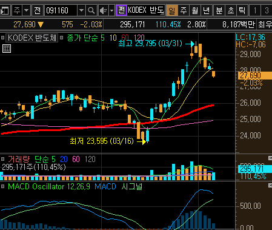Click the 최우 button on the quote row
The image size is (272, 230).
coord(265,25)
